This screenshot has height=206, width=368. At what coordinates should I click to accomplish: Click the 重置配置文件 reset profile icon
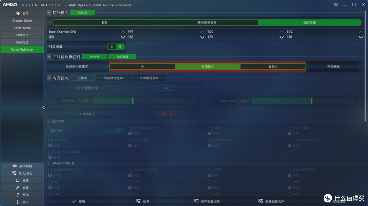(x=261, y=201)
